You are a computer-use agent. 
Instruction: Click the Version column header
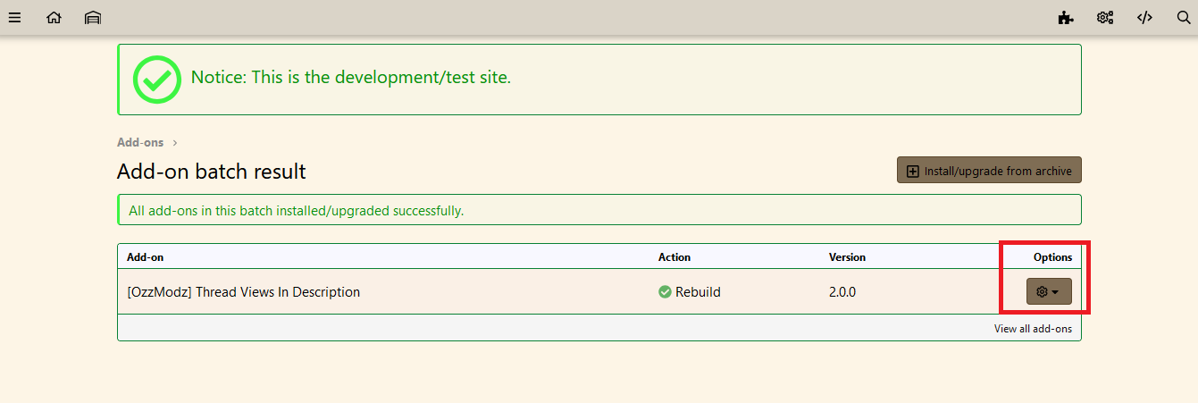847,256
